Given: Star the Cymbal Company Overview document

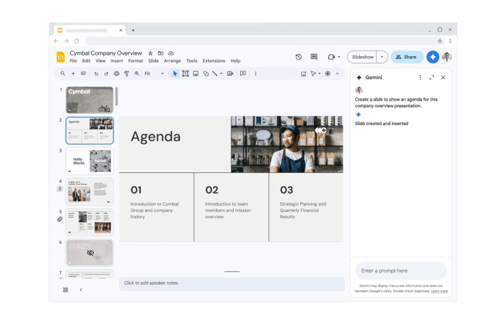Looking at the screenshot, I should tap(150, 53).
